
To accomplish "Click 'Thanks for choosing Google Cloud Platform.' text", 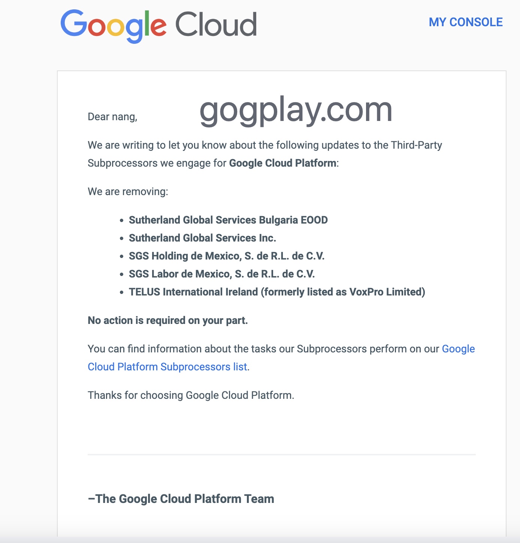I will (x=191, y=395).
